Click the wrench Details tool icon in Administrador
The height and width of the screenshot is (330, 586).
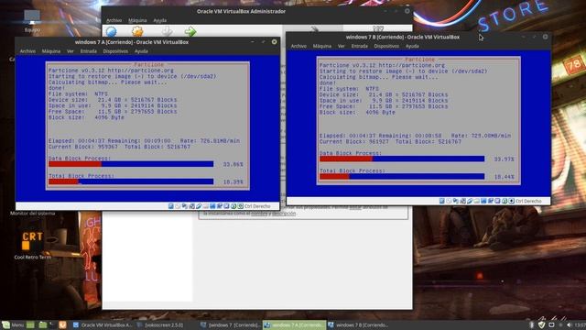coord(315,29)
